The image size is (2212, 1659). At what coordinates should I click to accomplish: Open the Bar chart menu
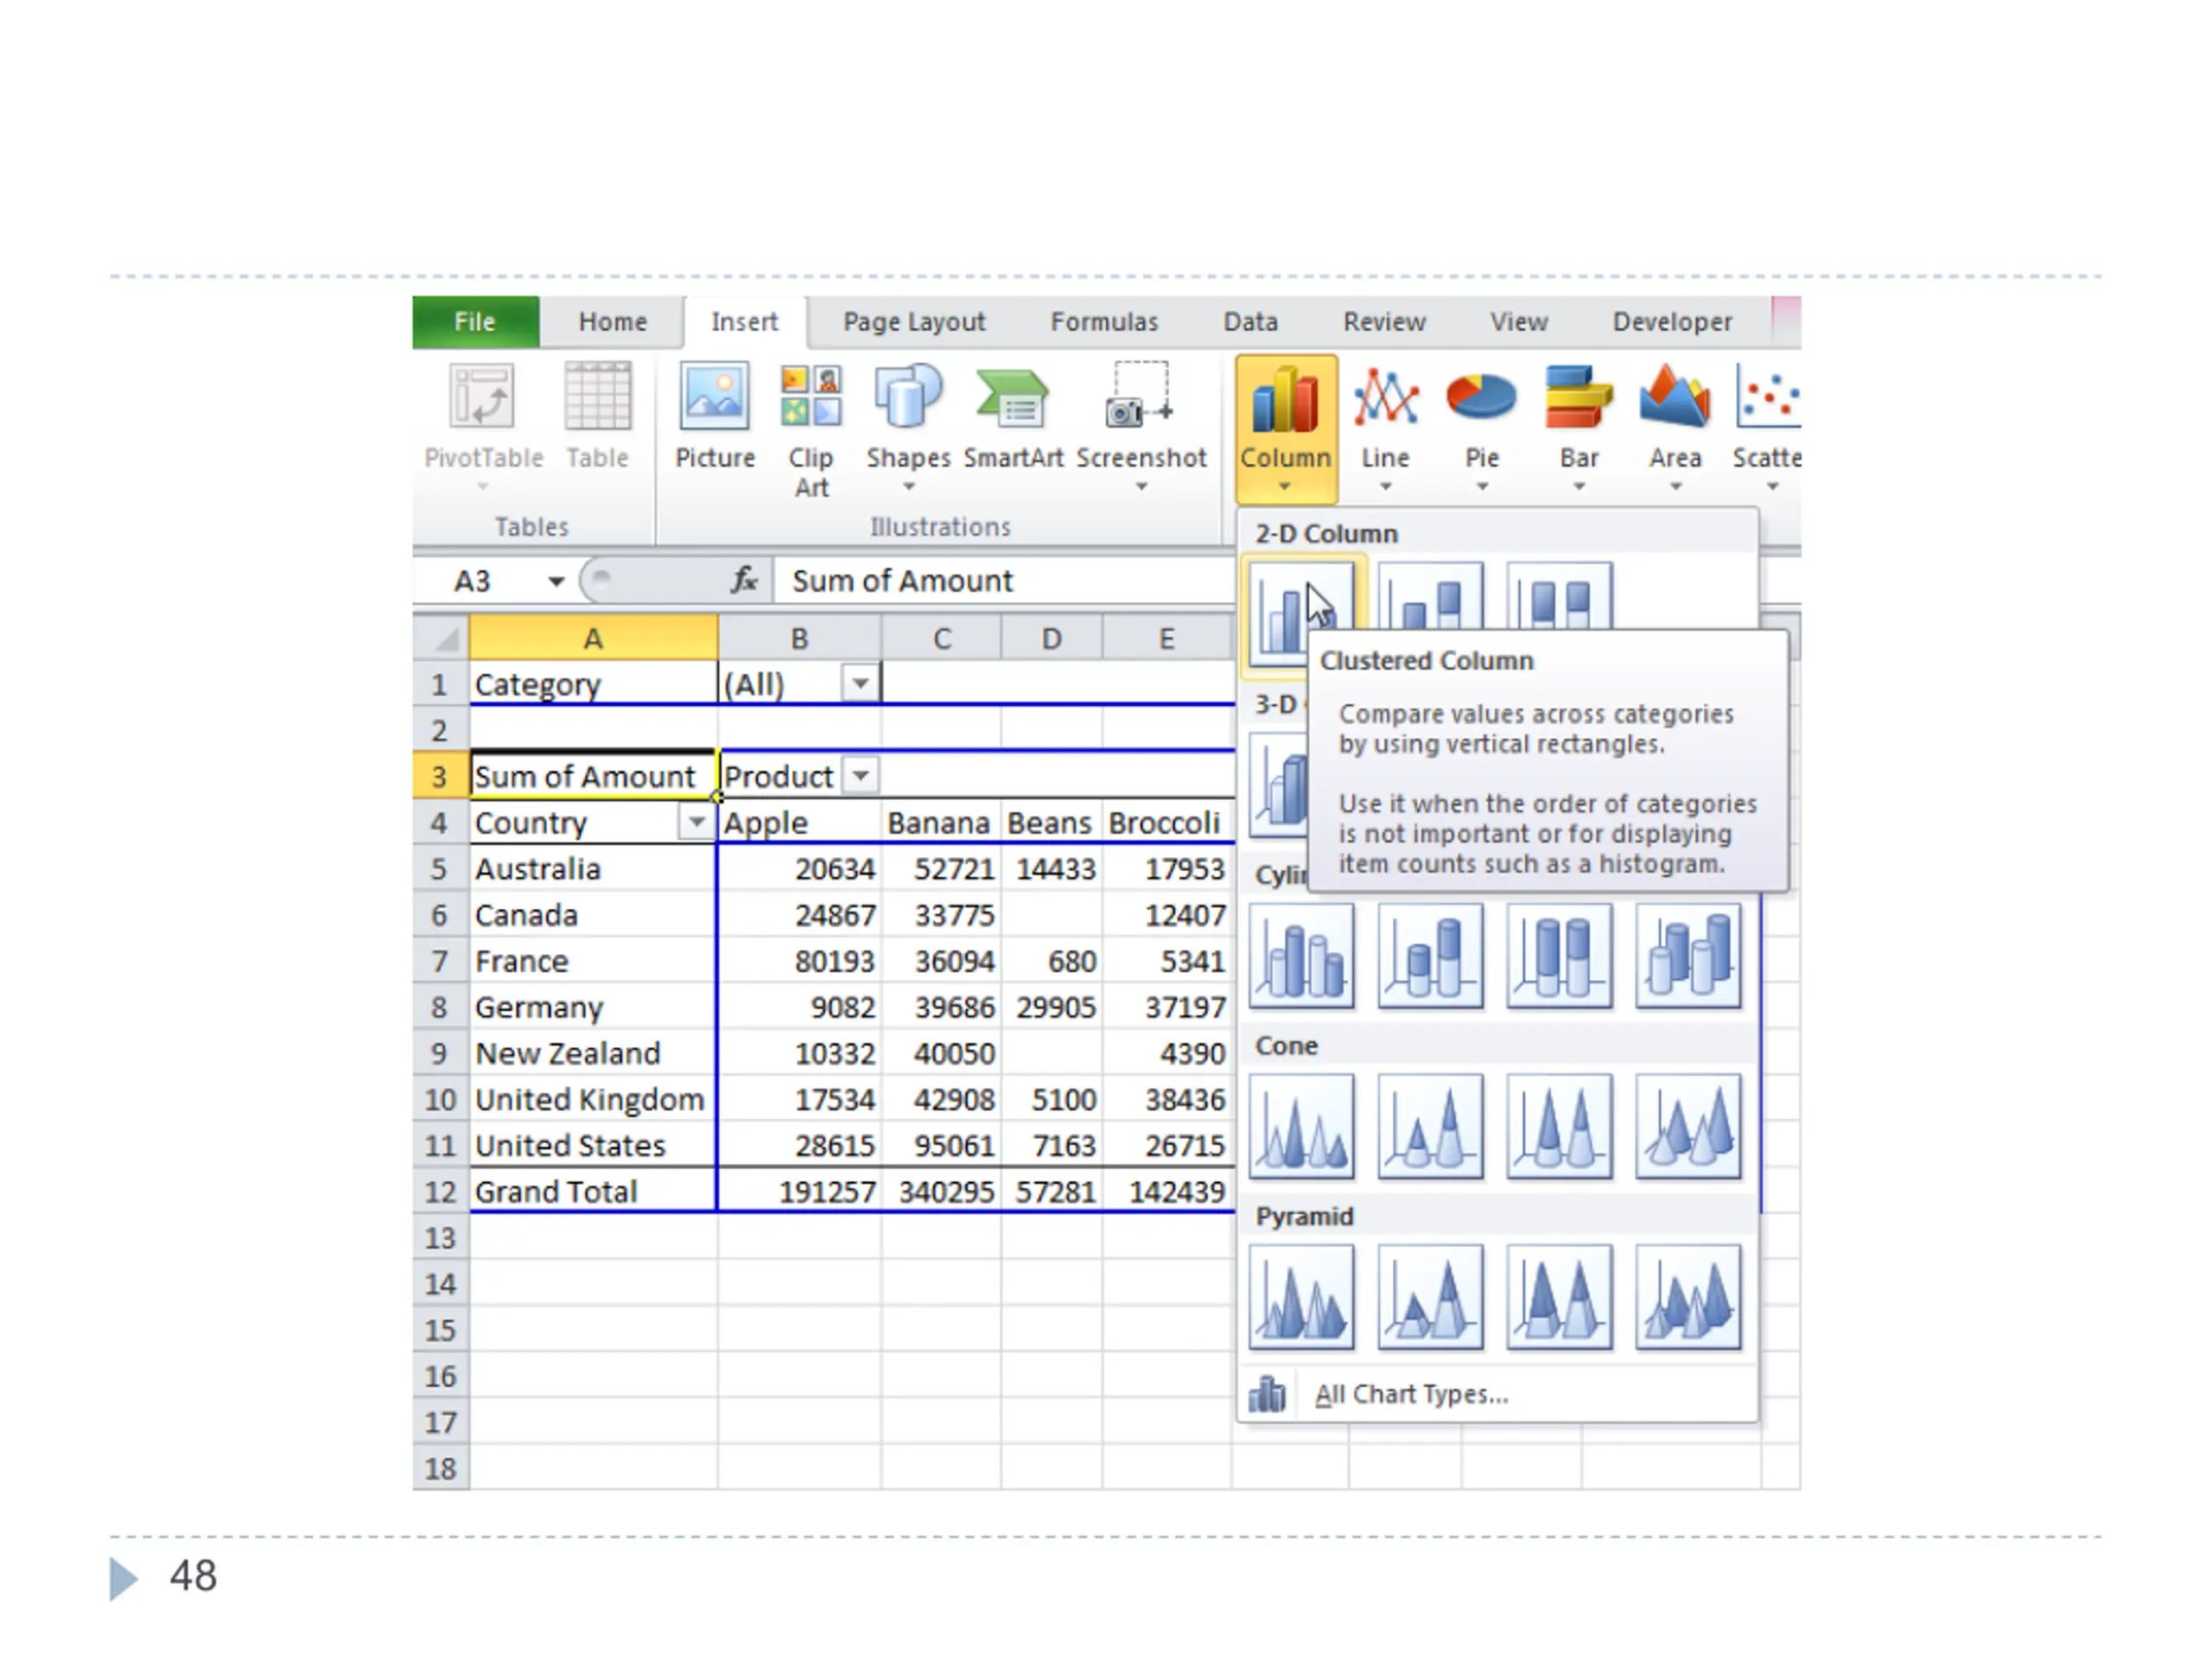pyautogui.click(x=1578, y=428)
